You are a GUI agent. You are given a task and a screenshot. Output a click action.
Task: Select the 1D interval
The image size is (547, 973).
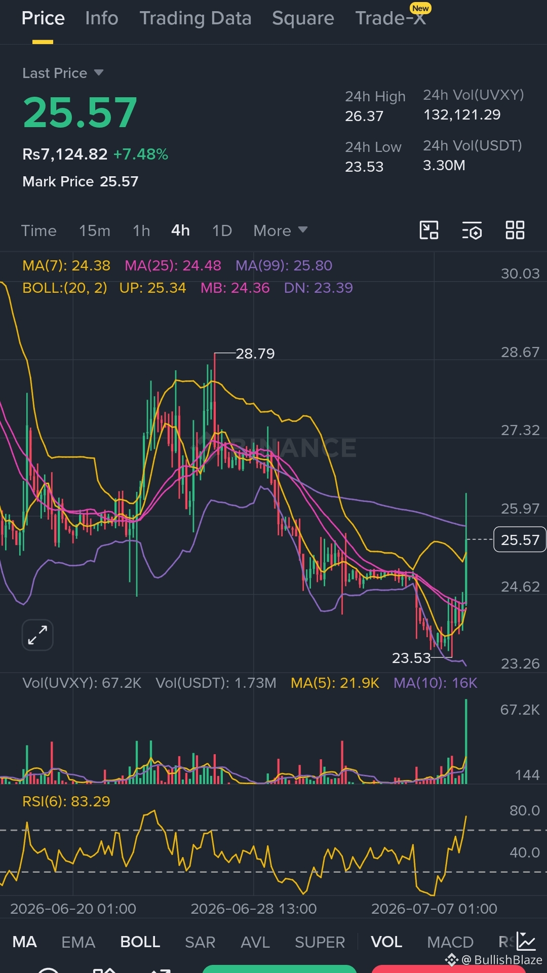pos(222,230)
